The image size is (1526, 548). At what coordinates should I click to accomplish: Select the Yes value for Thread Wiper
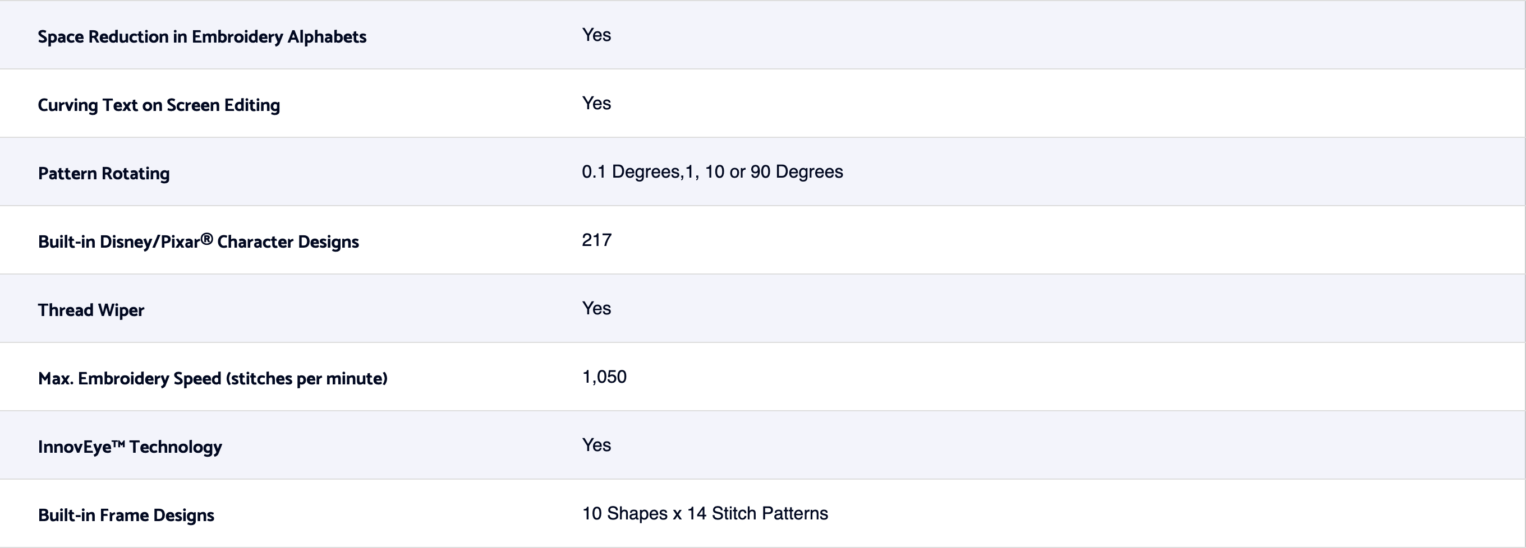(596, 308)
